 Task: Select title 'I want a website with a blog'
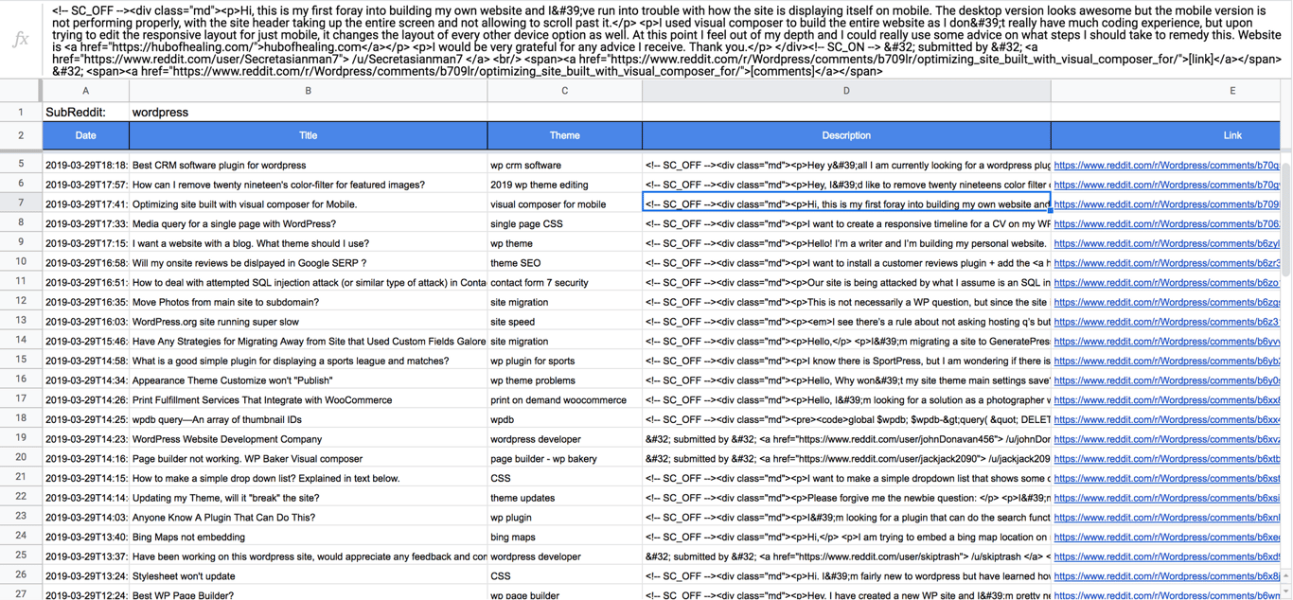pos(308,243)
